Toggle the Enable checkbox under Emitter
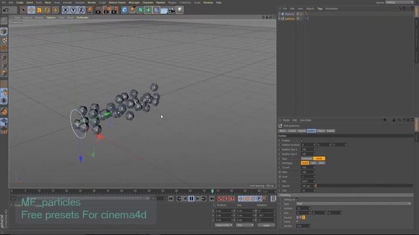The height and width of the screenshot is (235, 419). tap(302, 140)
